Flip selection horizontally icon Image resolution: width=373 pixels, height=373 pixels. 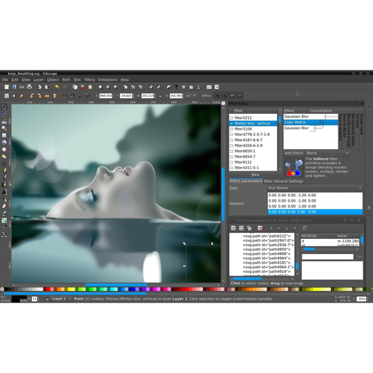coord(47,96)
